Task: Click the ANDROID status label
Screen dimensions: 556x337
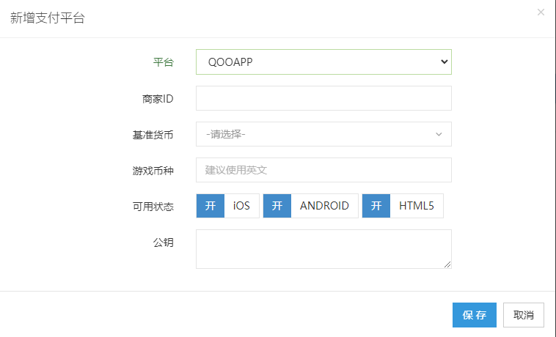Action: [324, 206]
